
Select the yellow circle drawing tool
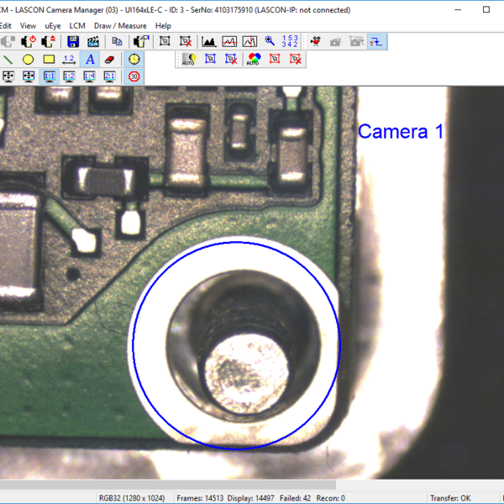29,60
